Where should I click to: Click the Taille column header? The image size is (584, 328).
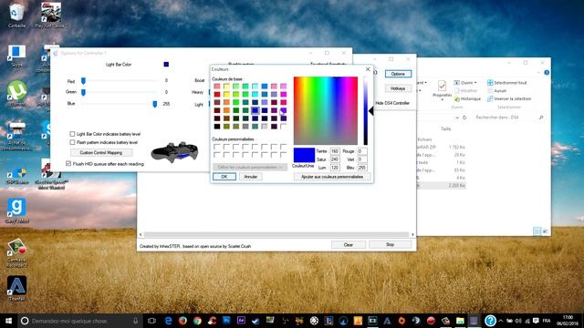coord(446,128)
